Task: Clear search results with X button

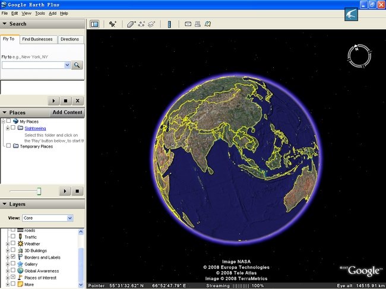Action: tap(78, 101)
